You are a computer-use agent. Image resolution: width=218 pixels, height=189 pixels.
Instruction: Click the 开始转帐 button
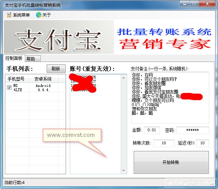point(171,162)
